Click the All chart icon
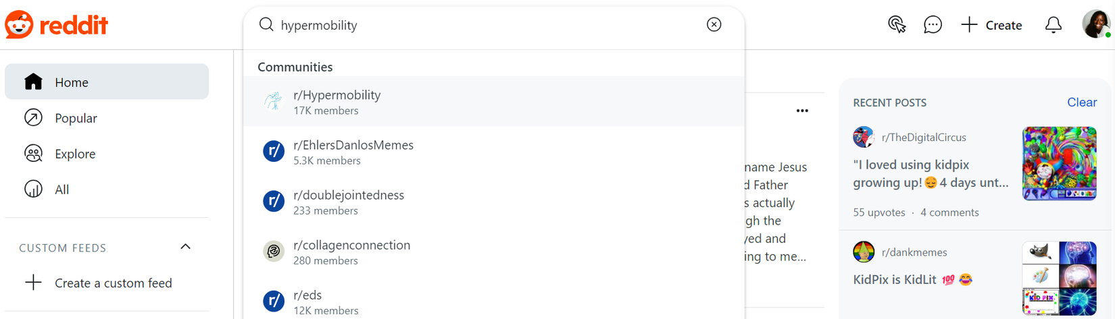 click(x=33, y=190)
